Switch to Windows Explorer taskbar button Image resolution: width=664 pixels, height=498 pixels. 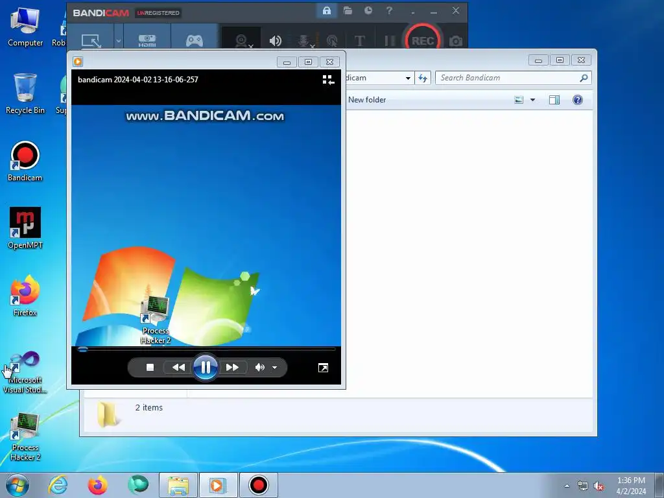[x=178, y=485]
